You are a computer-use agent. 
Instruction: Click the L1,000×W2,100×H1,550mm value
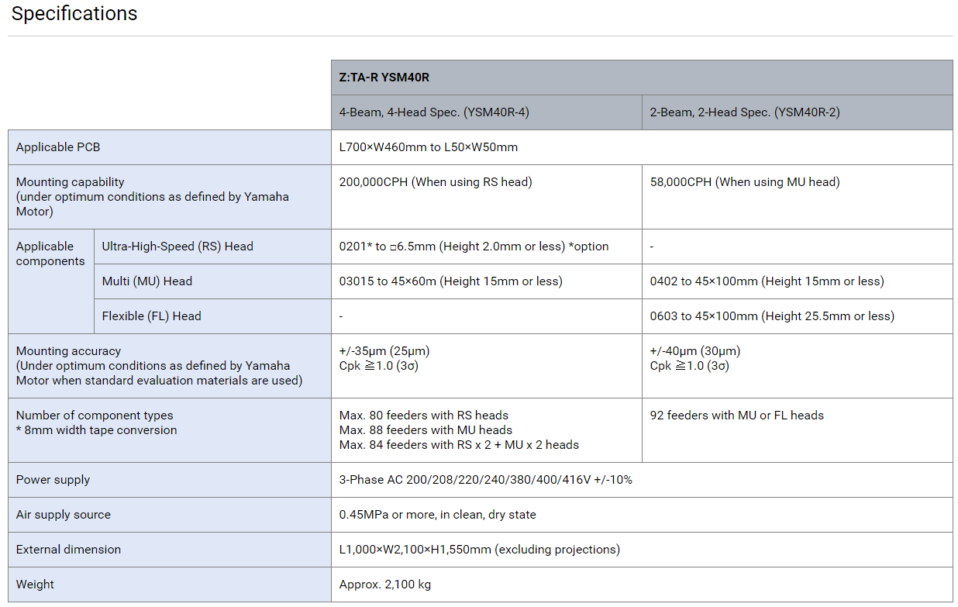pyautogui.click(x=480, y=550)
